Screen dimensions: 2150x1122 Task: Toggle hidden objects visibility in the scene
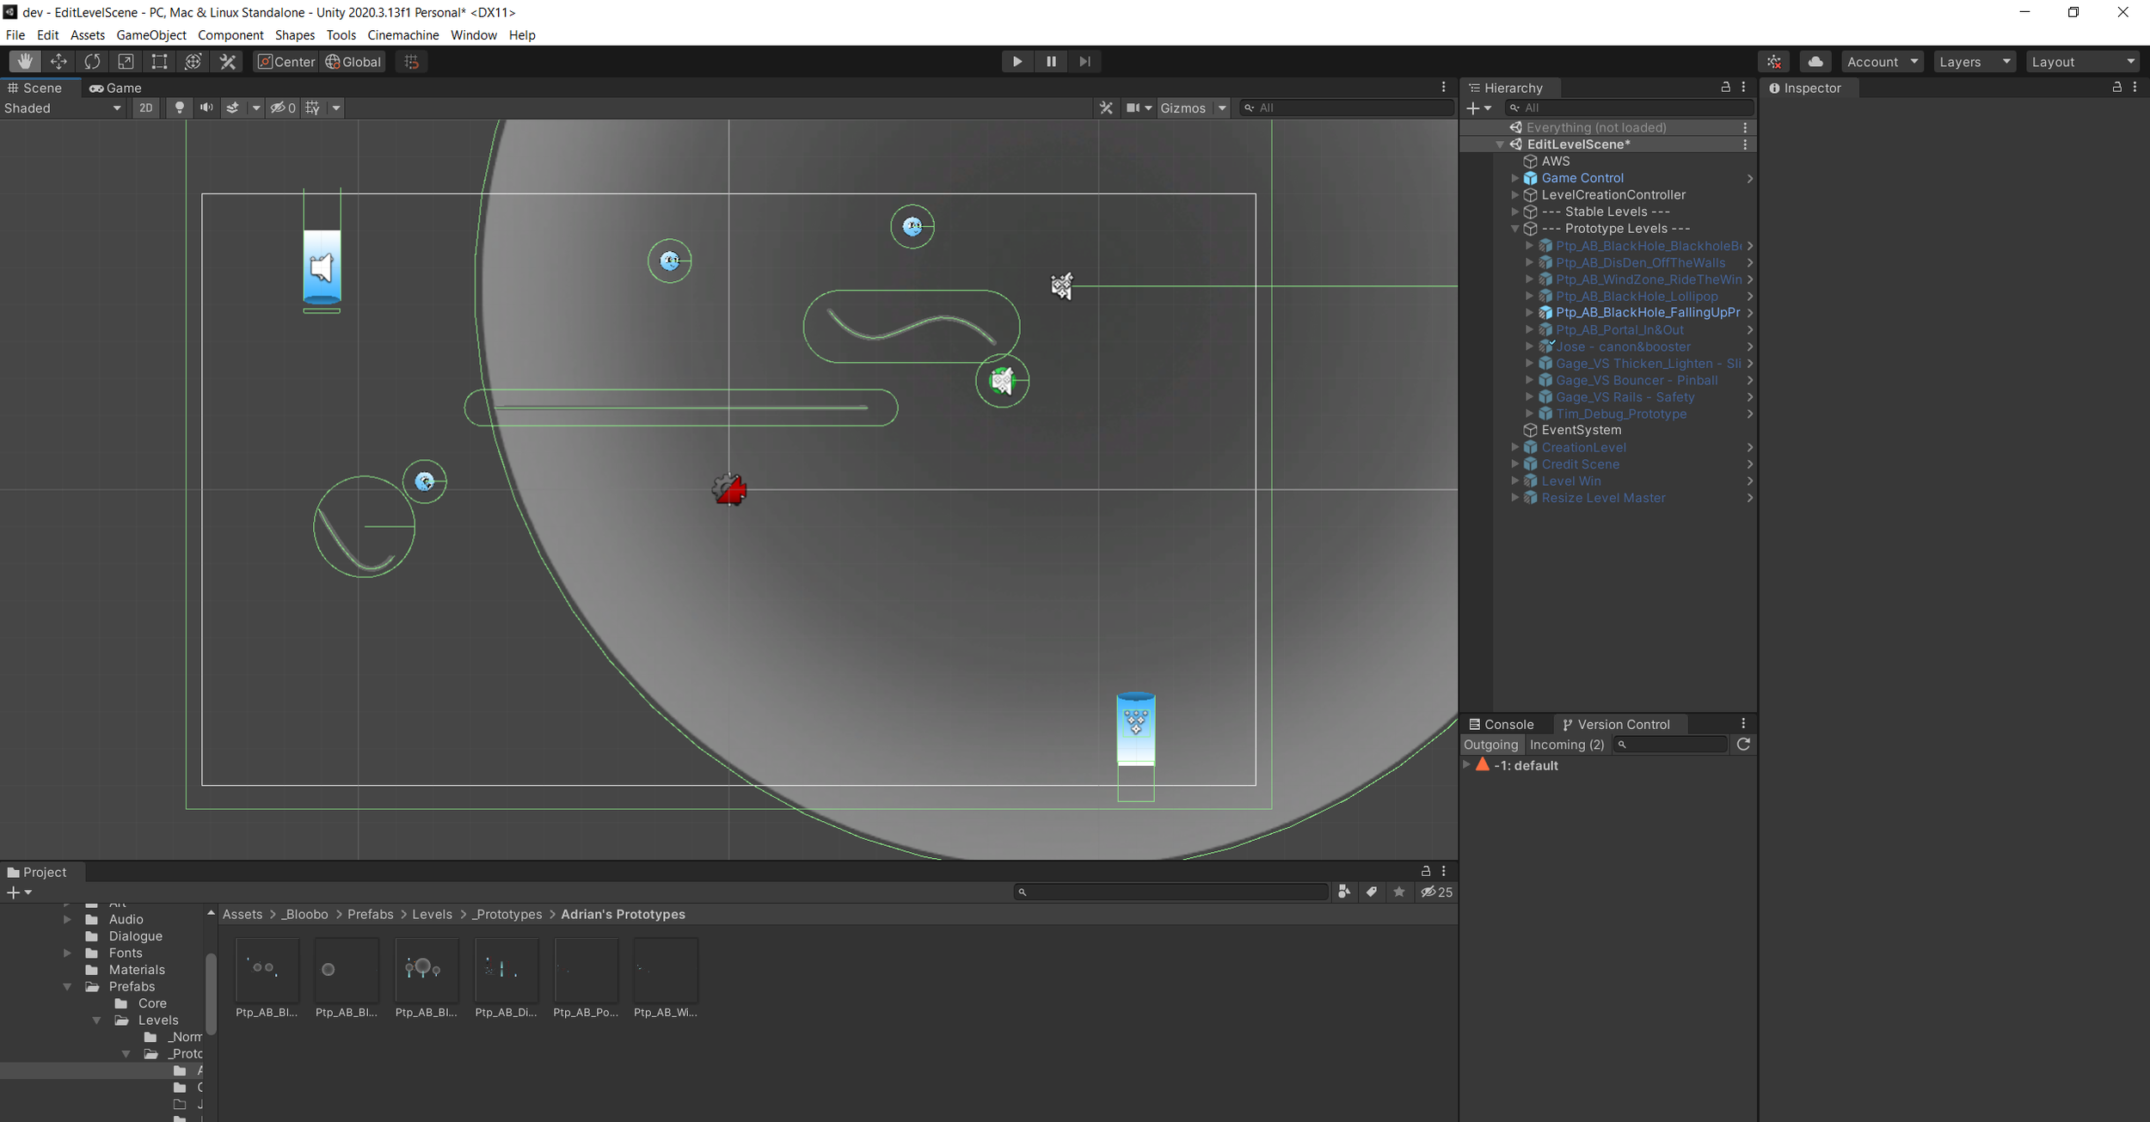click(283, 107)
